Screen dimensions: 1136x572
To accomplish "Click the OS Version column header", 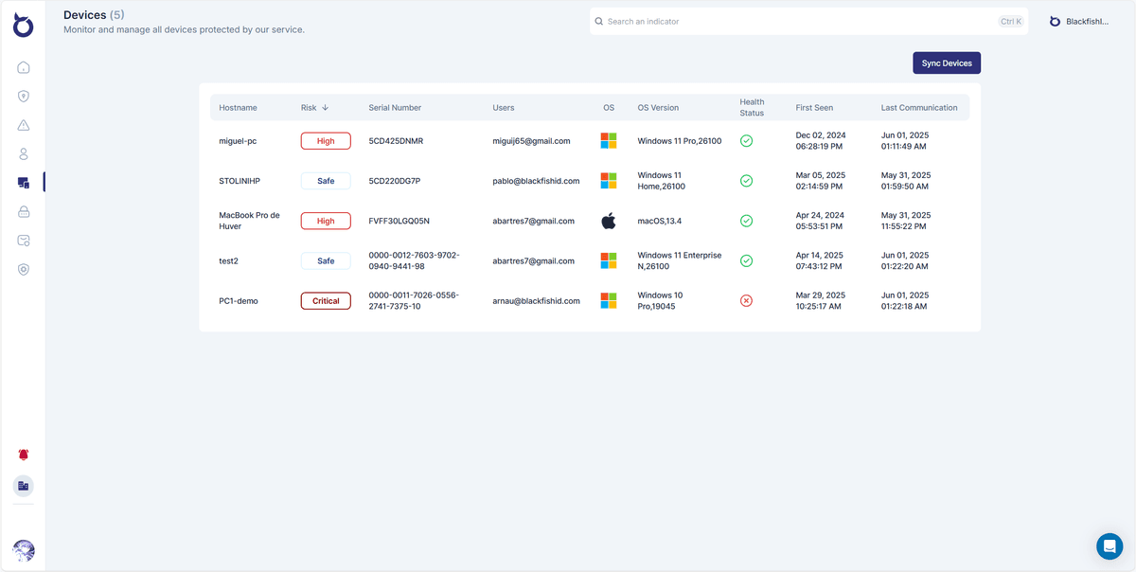I will [x=658, y=108].
